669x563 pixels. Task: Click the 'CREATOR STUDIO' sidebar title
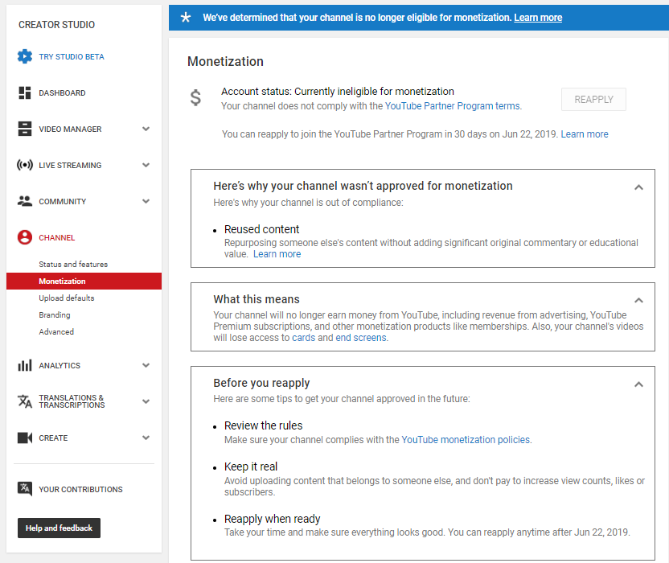[x=57, y=25]
